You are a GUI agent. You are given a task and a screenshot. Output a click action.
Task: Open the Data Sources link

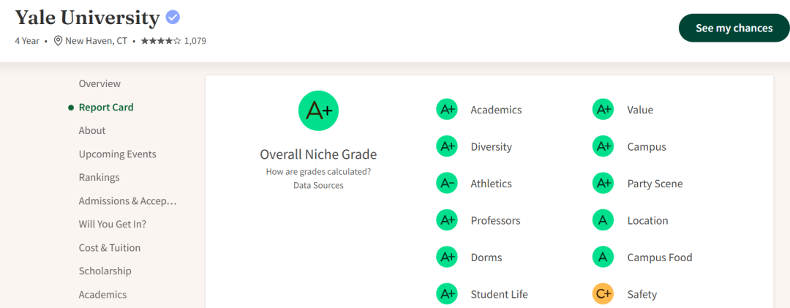(x=318, y=186)
